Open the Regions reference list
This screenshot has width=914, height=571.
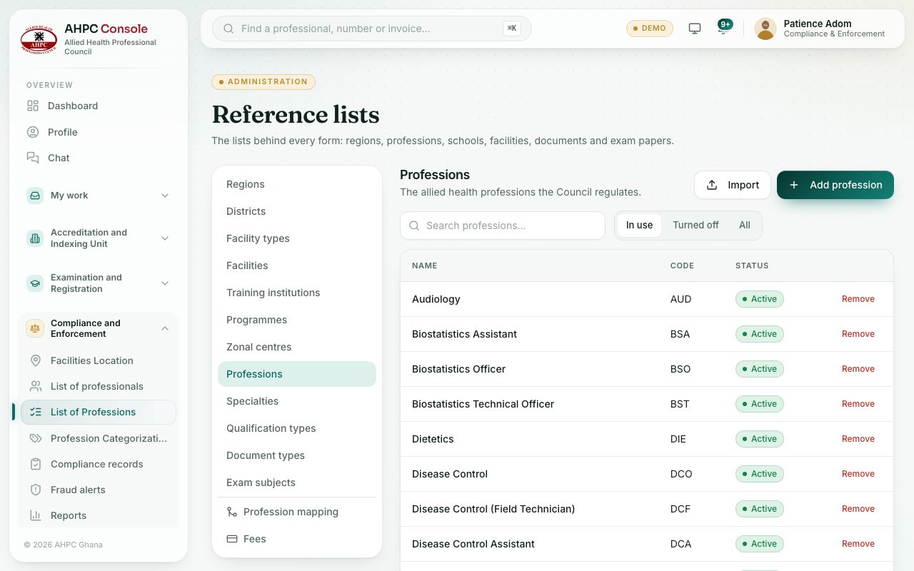point(297,184)
